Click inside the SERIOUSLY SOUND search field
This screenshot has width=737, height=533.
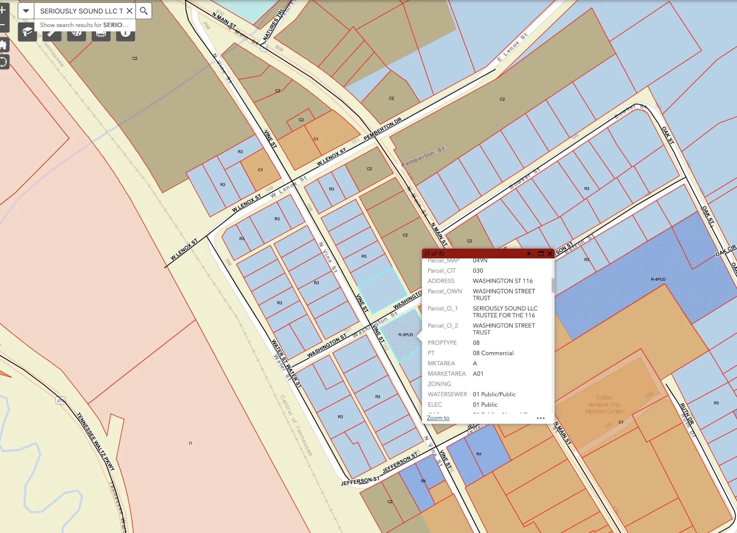(x=81, y=11)
